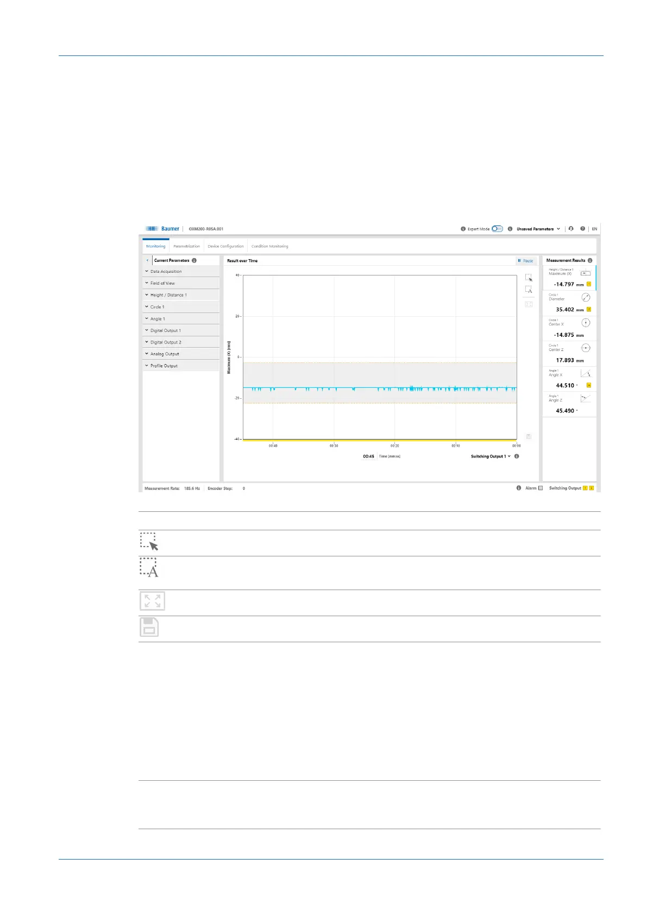Toggle the Expert Mode switch
Viewport: 647px width, 915px height.
(x=497, y=229)
